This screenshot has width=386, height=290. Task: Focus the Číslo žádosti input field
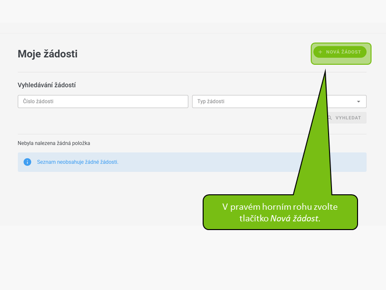click(103, 101)
